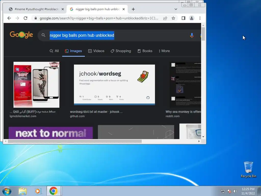Close the active Google search tab
Screen dimensions: 261x196
point(124,9)
